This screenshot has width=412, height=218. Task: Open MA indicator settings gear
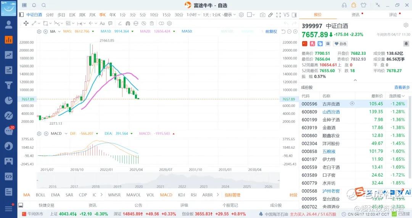[39, 32]
